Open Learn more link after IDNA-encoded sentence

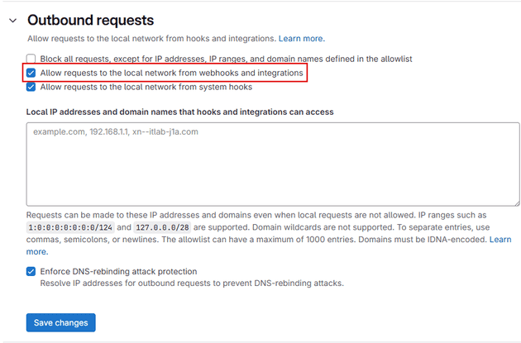point(499,240)
